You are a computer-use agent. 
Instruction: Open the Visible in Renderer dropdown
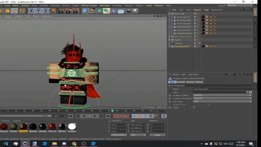pos(222,98)
